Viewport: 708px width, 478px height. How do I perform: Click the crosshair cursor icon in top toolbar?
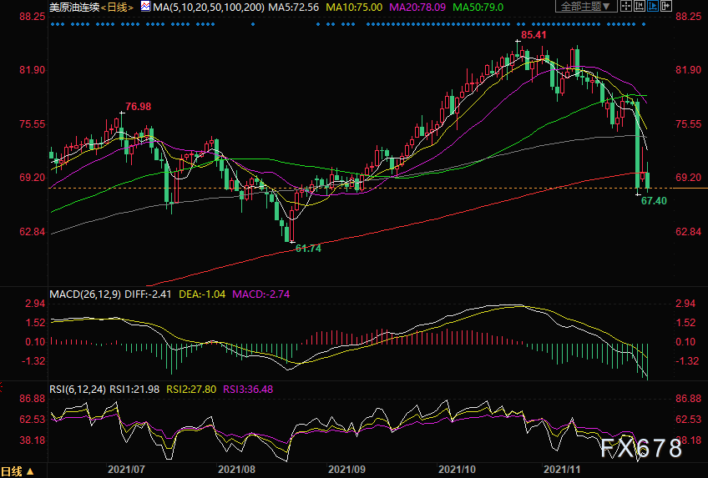(x=626, y=6)
